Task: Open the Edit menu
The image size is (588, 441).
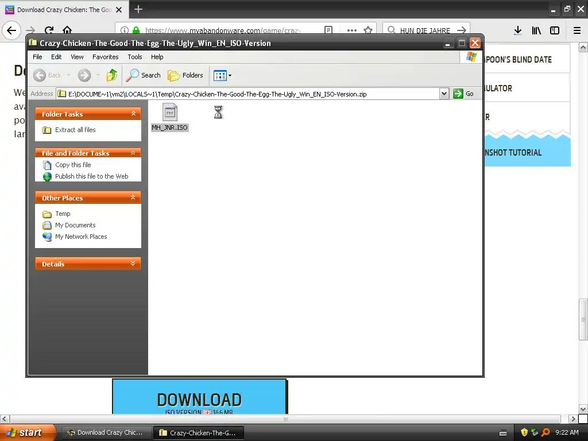Action: pyautogui.click(x=56, y=57)
